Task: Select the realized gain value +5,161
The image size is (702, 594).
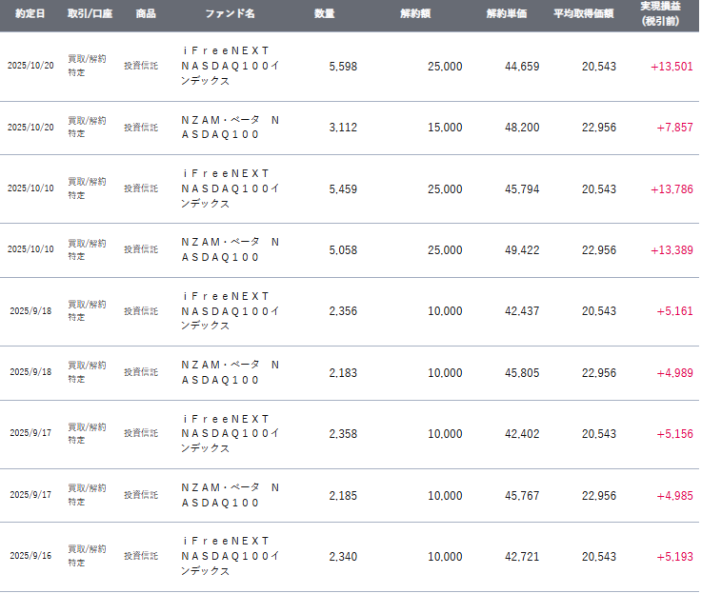Action: 674,311
